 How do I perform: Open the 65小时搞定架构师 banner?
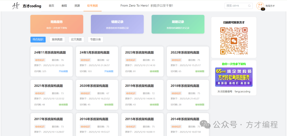click(234, 77)
